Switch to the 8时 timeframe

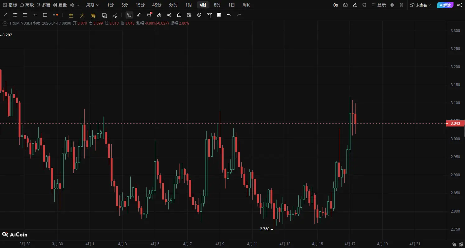[217, 5]
